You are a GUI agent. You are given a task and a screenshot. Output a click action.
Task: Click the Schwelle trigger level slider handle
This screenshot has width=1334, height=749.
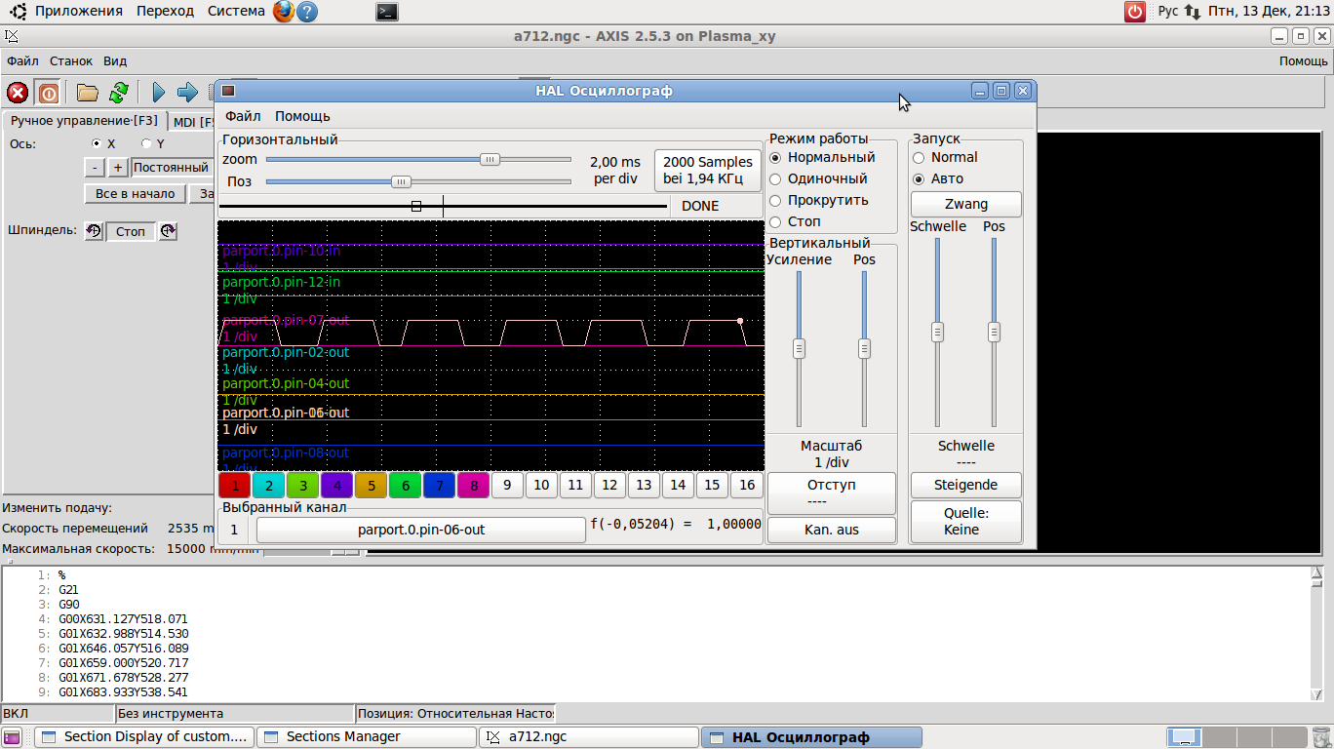click(x=937, y=332)
